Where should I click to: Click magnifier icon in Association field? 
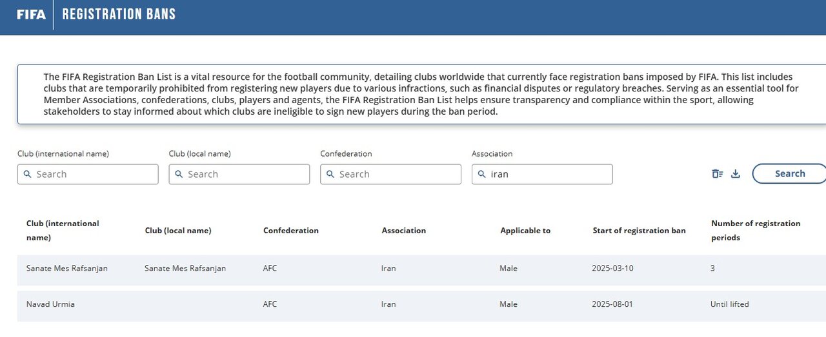click(481, 174)
